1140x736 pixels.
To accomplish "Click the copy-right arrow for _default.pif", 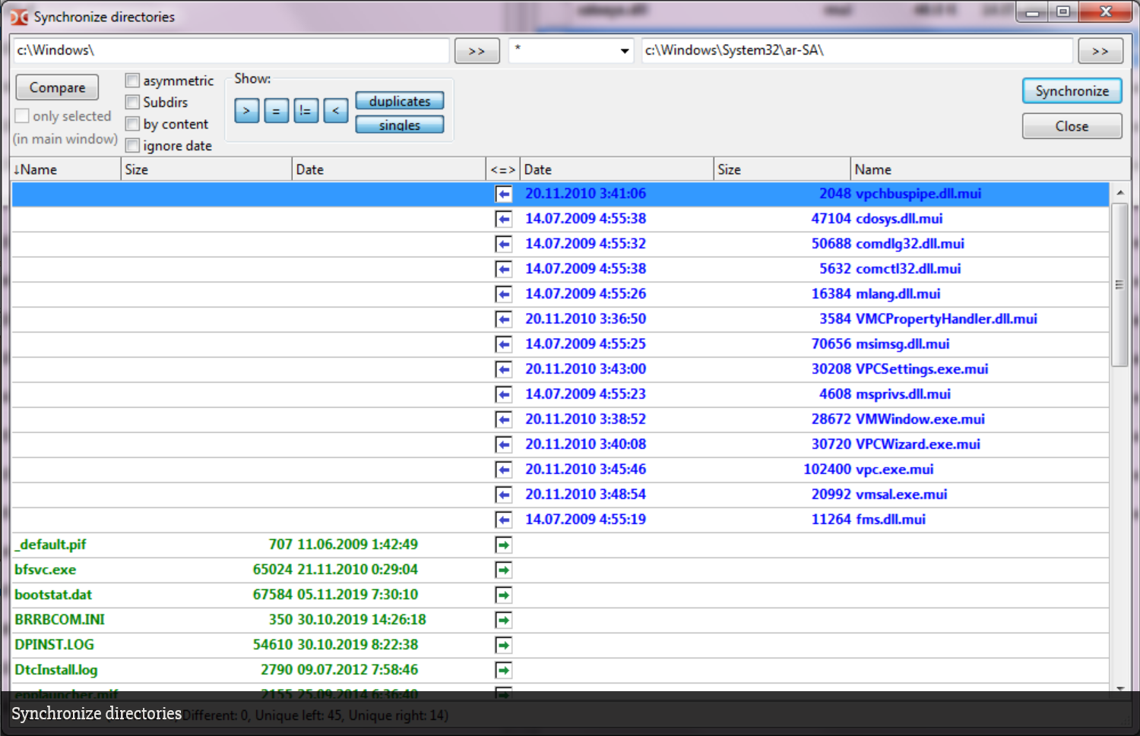I will click(503, 545).
